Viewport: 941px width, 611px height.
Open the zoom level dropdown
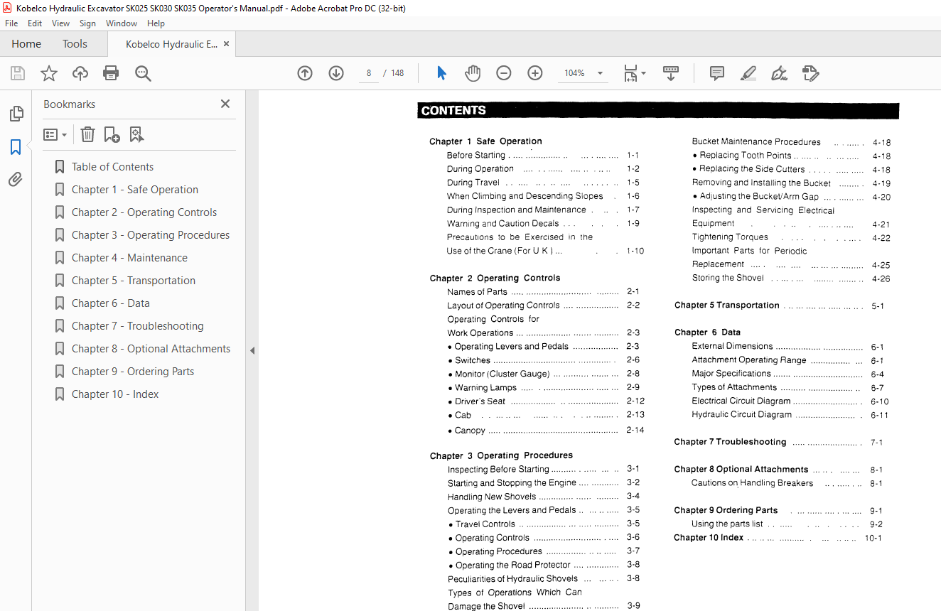tap(600, 73)
